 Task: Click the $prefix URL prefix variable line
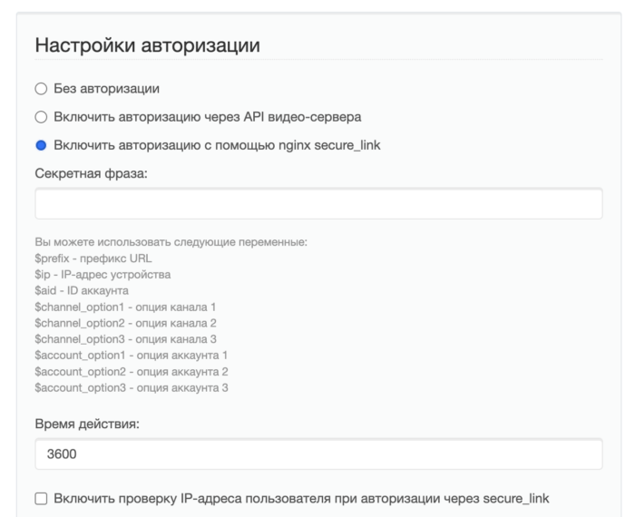click(x=93, y=258)
